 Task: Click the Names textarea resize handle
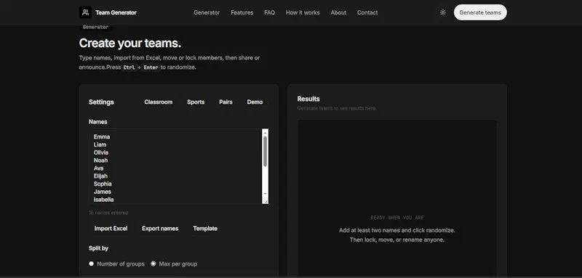265,200
